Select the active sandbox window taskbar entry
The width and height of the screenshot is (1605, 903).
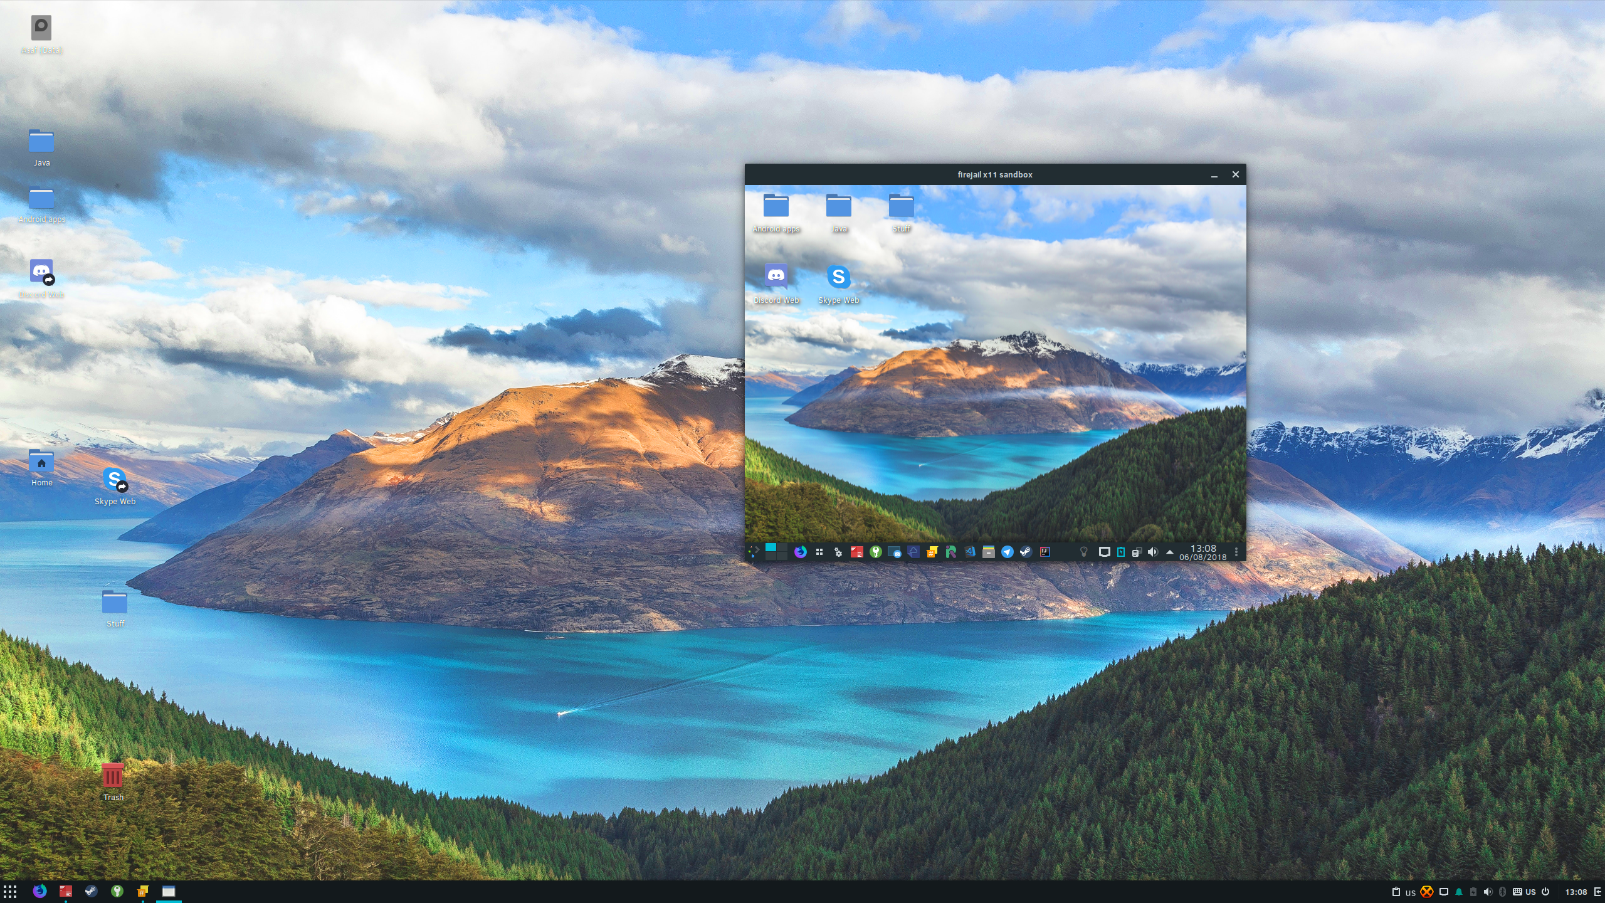pyautogui.click(x=169, y=891)
